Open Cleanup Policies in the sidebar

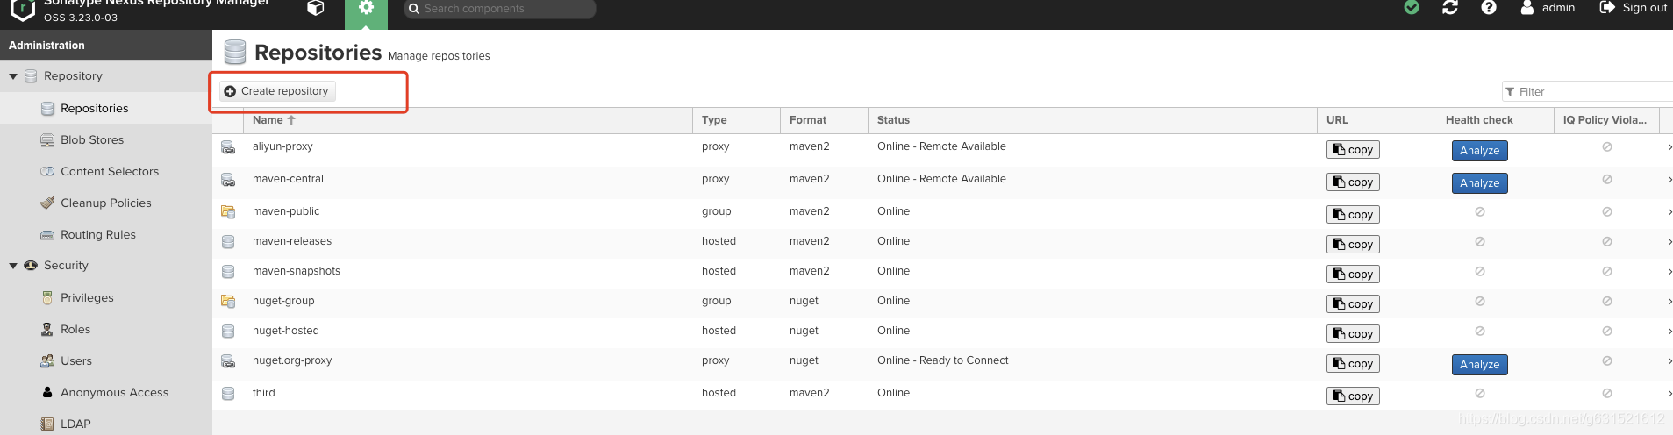[105, 203]
